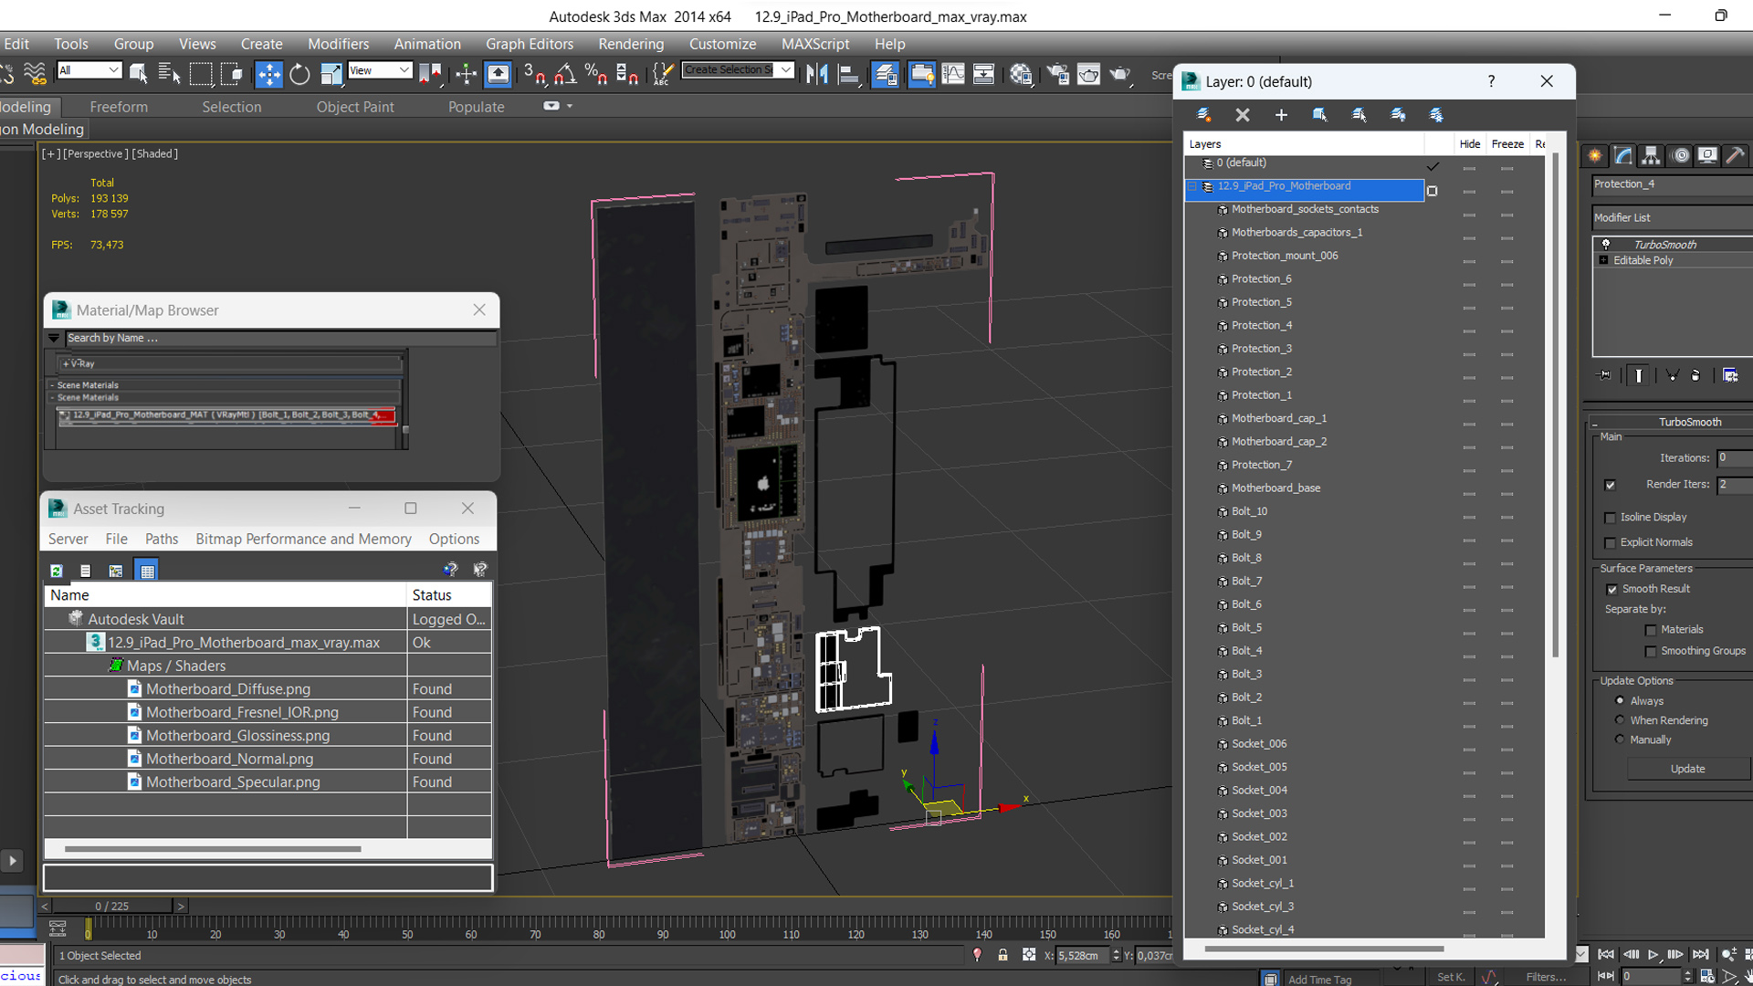The image size is (1753, 986).
Task: Check Separate by Smoothing Groups option
Action: click(x=1650, y=651)
